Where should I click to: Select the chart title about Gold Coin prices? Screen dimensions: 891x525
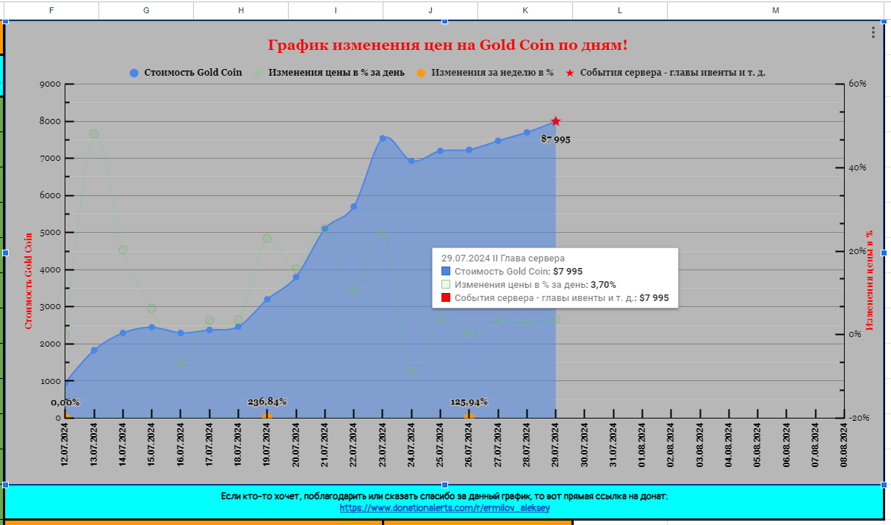(x=447, y=46)
